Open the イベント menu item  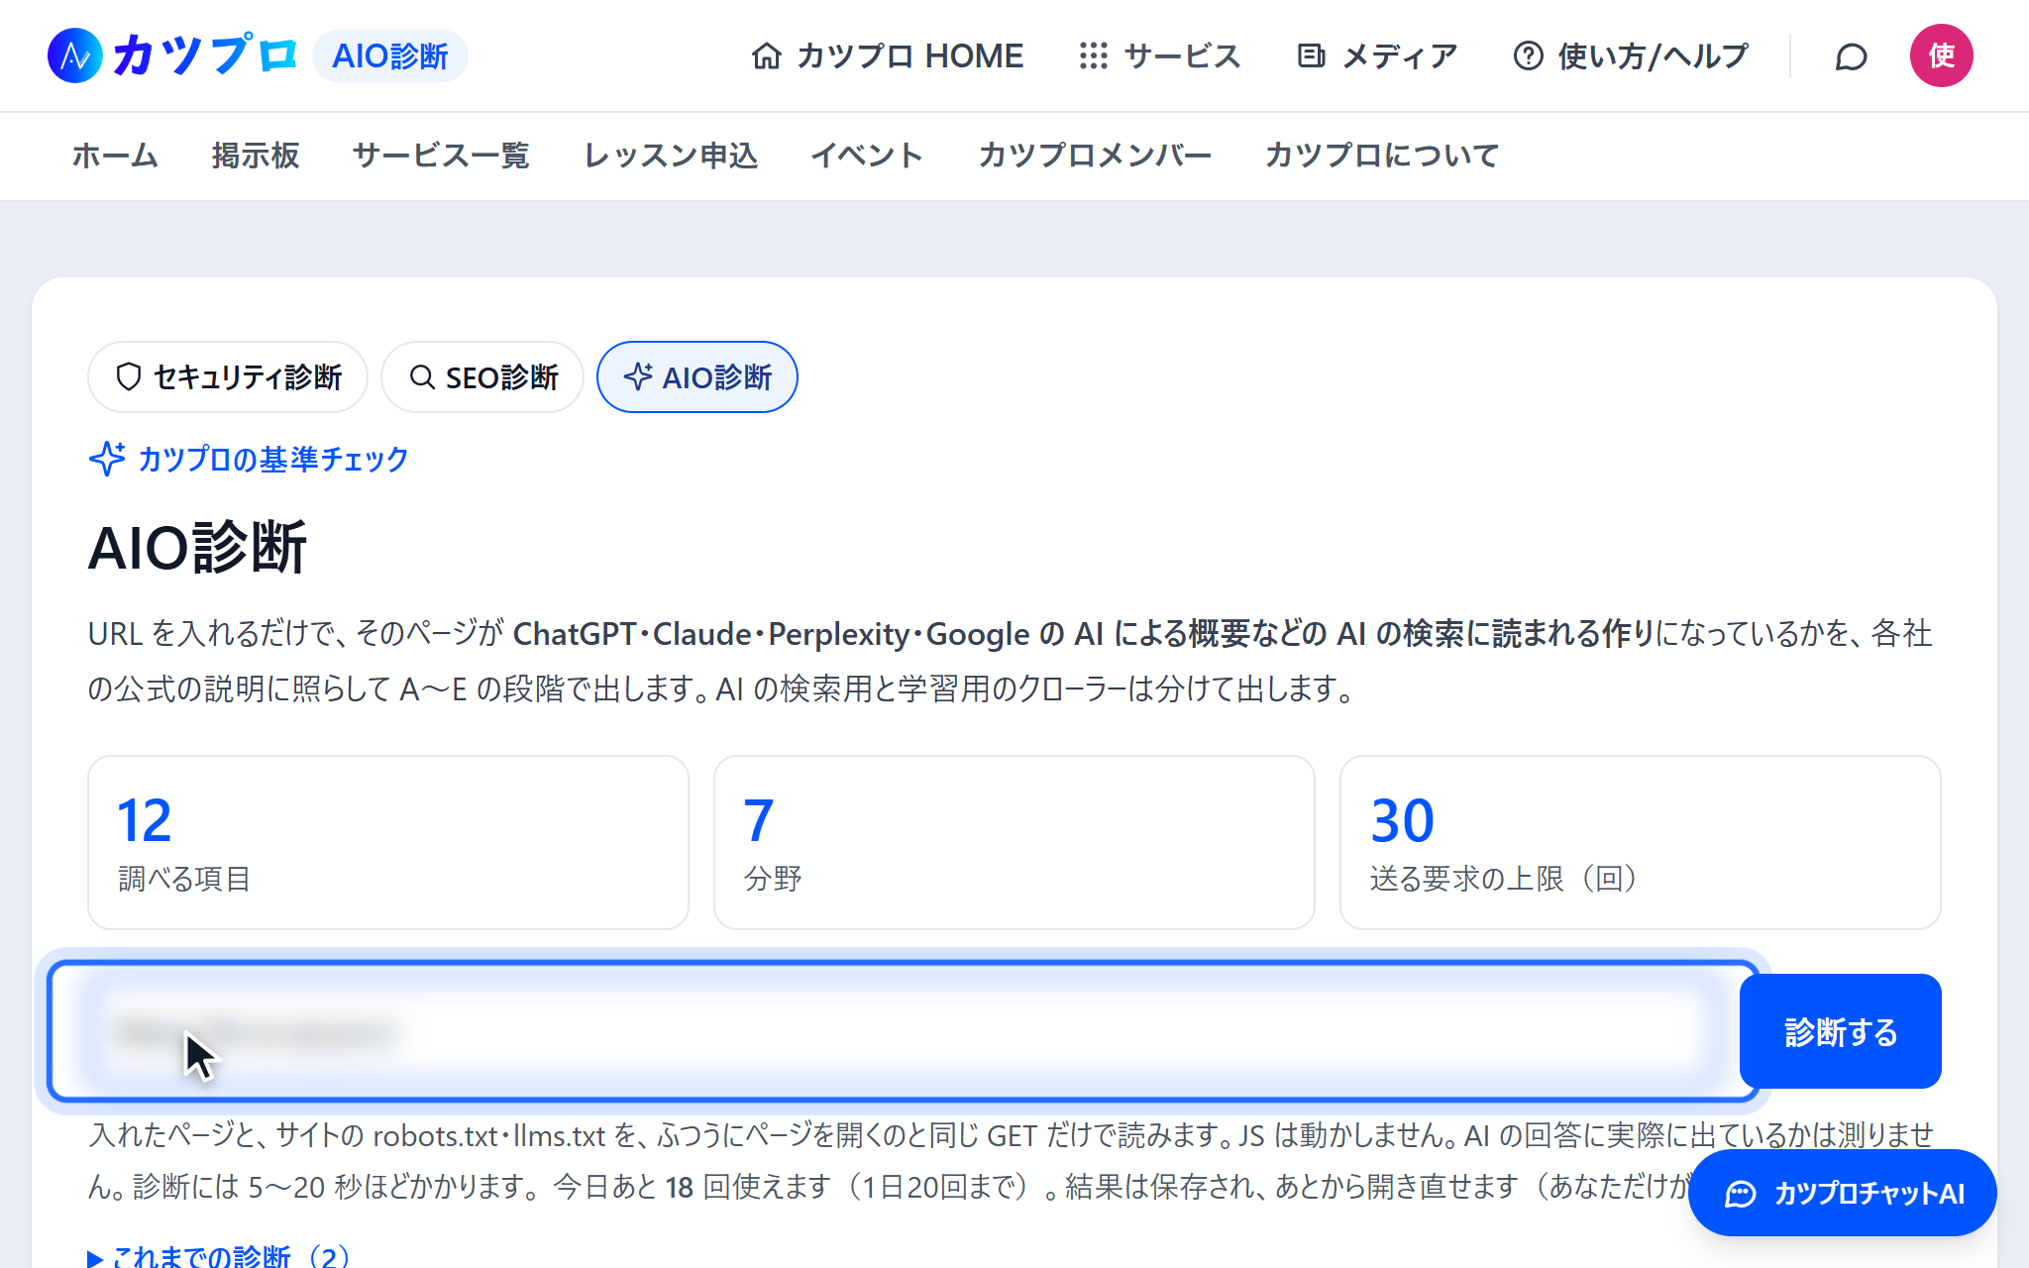(867, 156)
